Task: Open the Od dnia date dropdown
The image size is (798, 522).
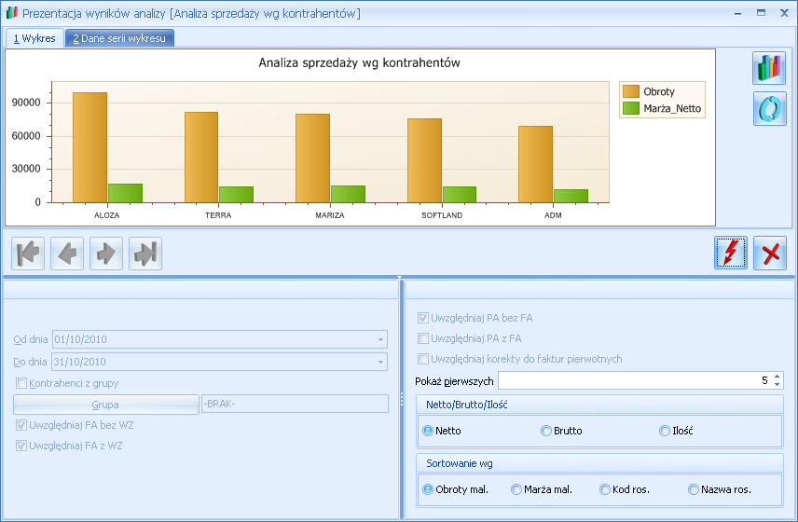Action: (381, 340)
